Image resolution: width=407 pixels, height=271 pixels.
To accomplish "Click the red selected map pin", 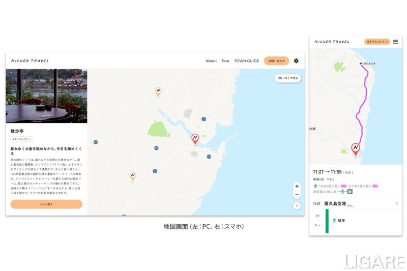I will [195, 138].
